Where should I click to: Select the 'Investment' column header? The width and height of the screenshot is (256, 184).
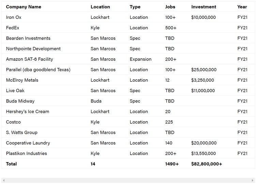204,7
